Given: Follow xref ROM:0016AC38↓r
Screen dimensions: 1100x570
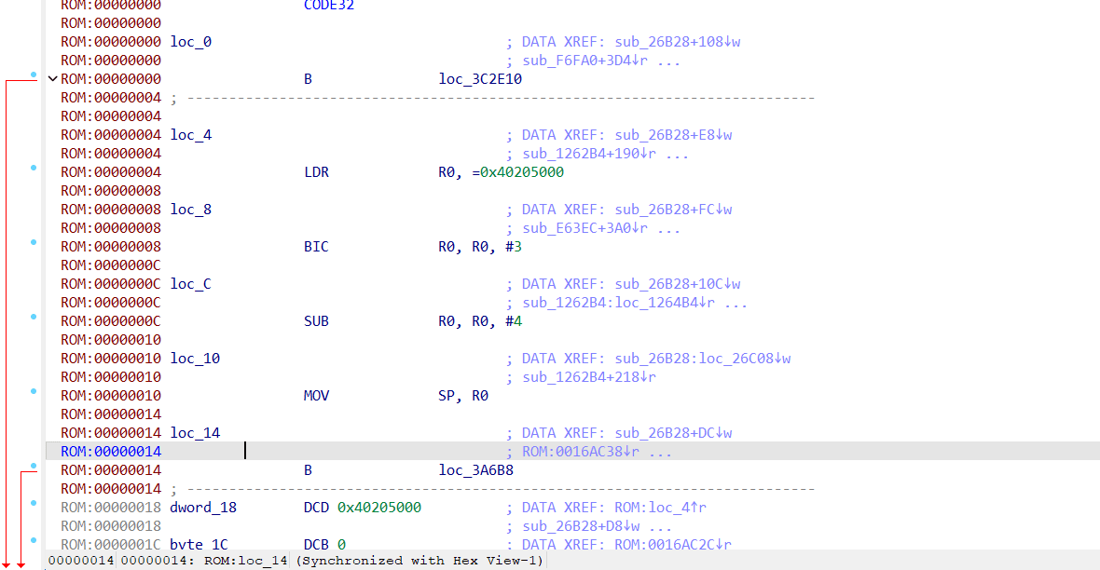Looking at the screenshot, I should pos(581,452).
